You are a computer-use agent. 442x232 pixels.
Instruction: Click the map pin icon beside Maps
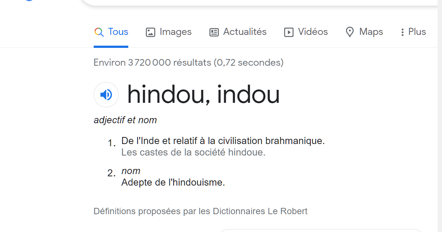349,32
